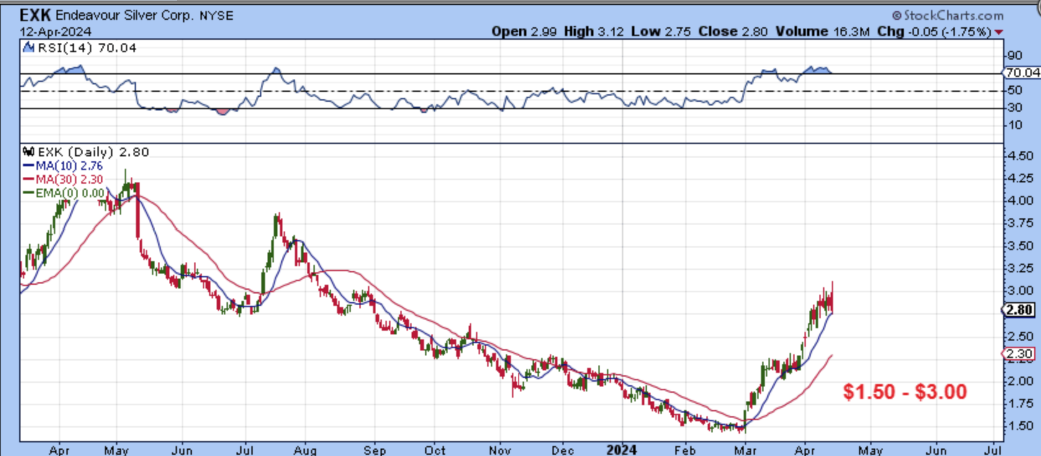Click the 2.80 last-price tag on price axis

click(1019, 310)
